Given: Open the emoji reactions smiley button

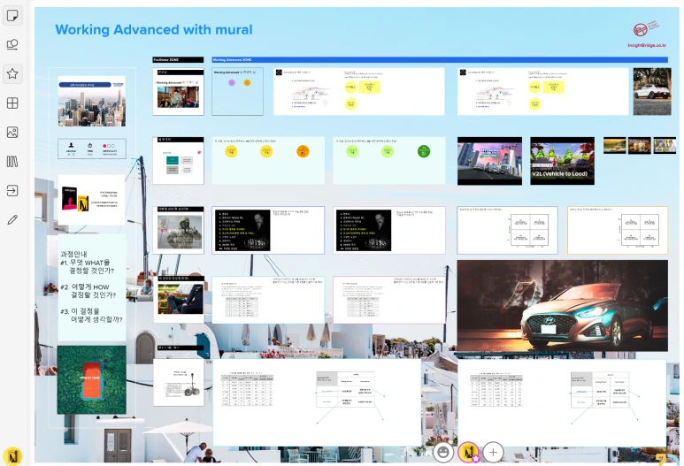Looking at the screenshot, I should [x=442, y=452].
